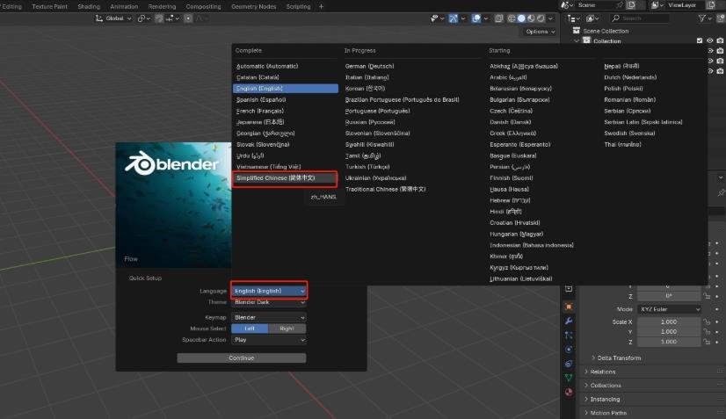Open the Object properties tab icon
The height and width of the screenshot is (419, 726).
click(x=569, y=307)
